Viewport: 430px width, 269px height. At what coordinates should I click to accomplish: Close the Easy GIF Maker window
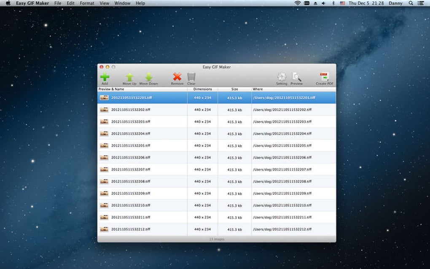tap(102, 67)
